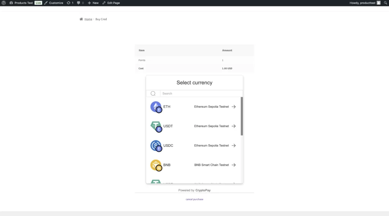389x216 pixels.
Task: Click the WordPress logo in admin bar
Action: click(4, 3)
